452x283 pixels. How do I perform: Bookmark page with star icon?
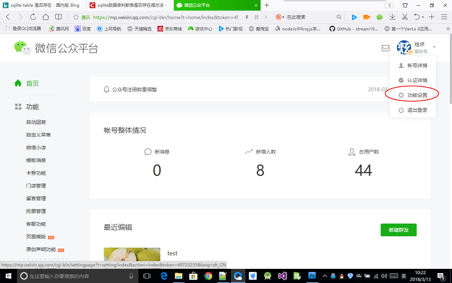click(76, 17)
